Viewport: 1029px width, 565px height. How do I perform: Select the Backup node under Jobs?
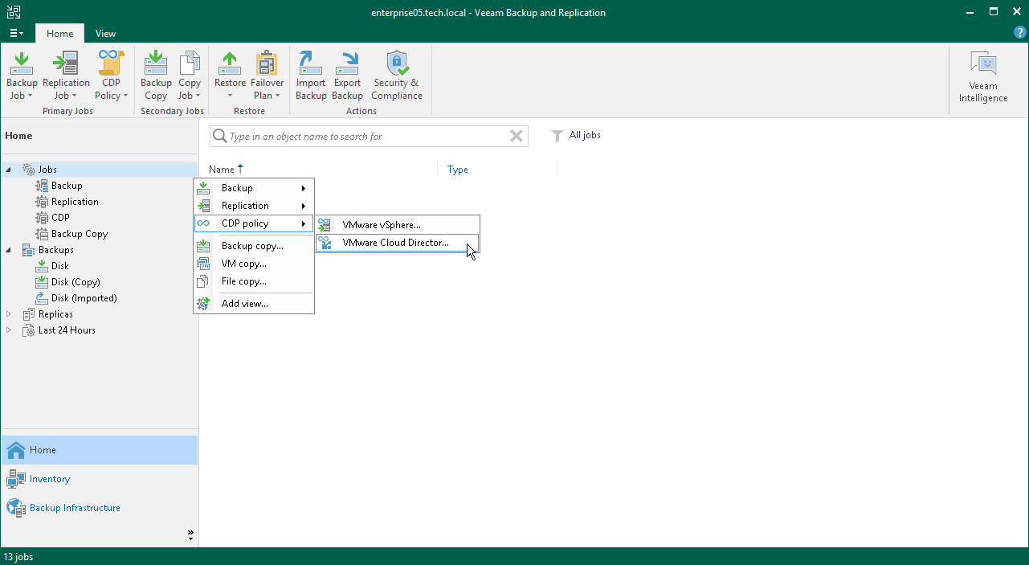pyautogui.click(x=67, y=186)
